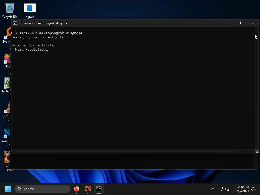The image size is (260, 195).
Task: Open the clock showing 12:40 PM
Action: (241, 189)
